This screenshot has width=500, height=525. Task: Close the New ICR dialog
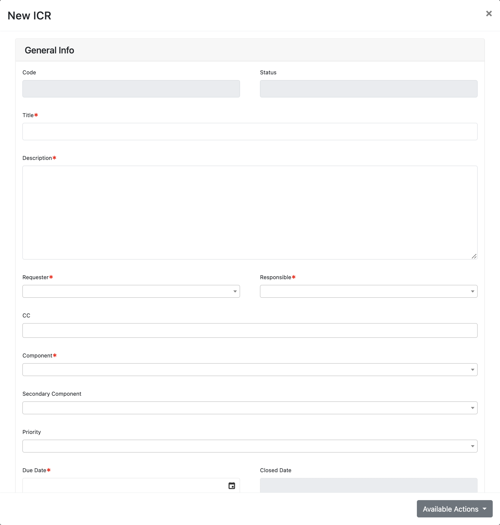click(x=489, y=13)
